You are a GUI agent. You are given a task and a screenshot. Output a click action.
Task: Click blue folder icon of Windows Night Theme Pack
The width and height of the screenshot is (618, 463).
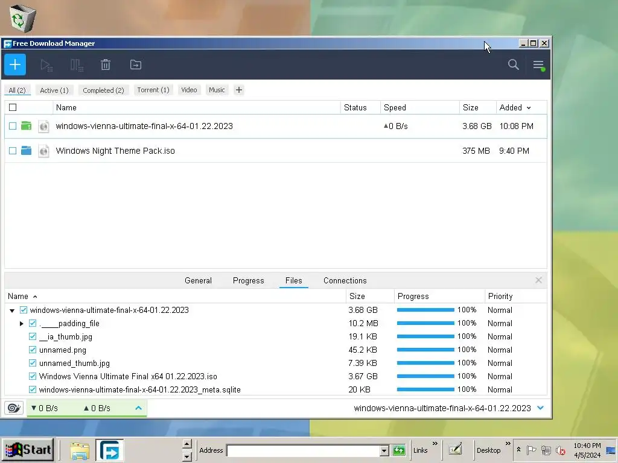26,150
